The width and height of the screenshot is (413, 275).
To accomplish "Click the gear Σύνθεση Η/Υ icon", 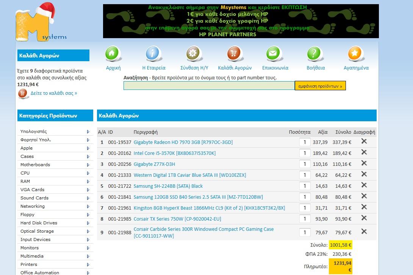I will pos(194,54).
